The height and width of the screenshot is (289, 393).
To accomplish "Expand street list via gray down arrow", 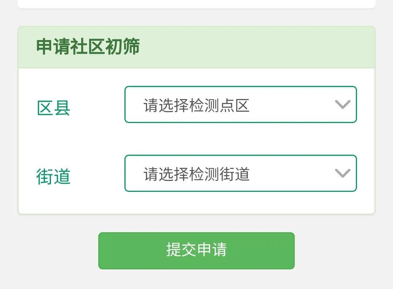I will pos(343,173).
